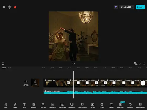Screen dimensions: 147x110
Task: Click the purple diamond Pro icon
Action: click(116, 7)
